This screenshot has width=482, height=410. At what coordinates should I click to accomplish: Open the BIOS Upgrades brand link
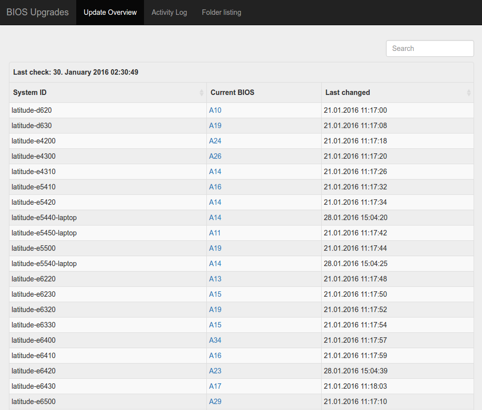click(x=38, y=12)
